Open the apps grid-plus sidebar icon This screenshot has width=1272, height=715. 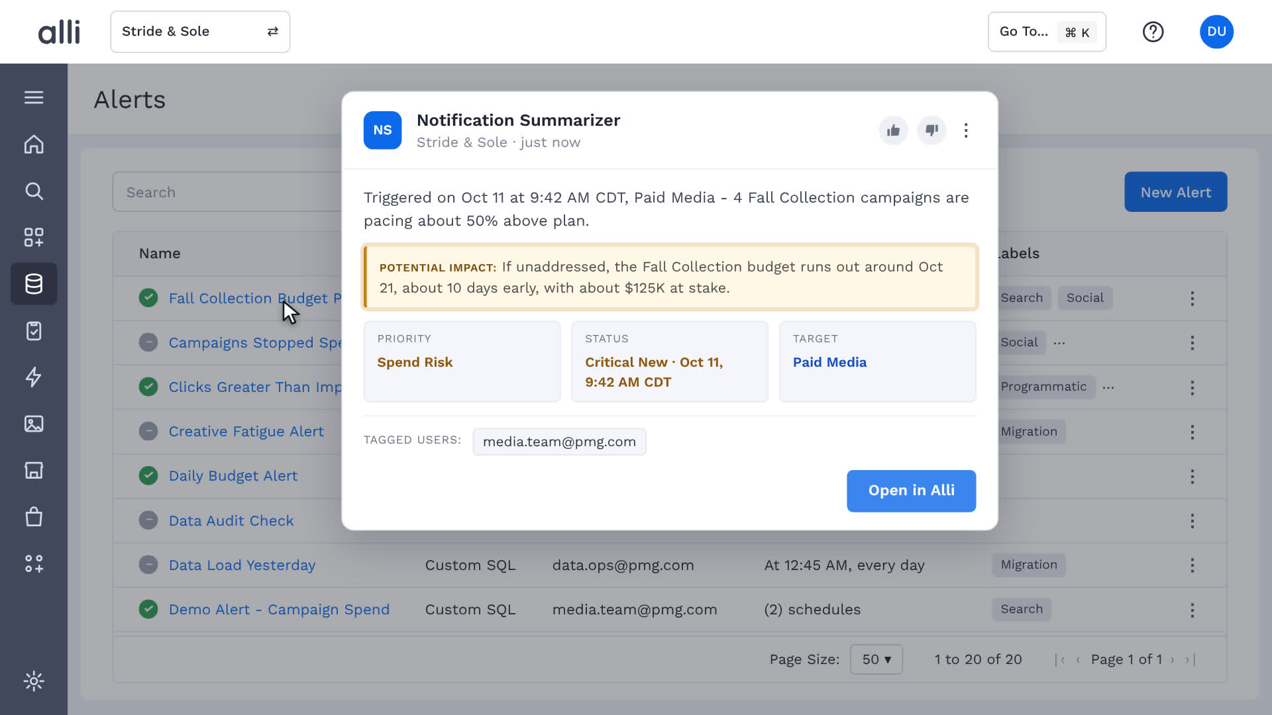pos(34,238)
